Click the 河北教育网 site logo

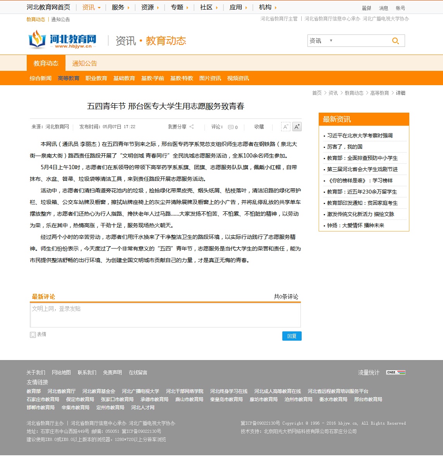pyautogui.click(x=62, y=40)
